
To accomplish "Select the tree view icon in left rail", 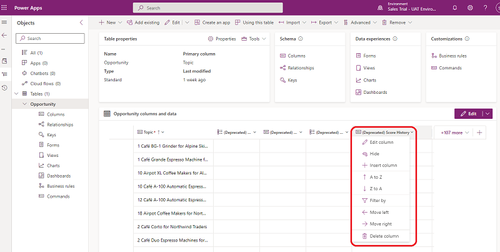I will 4,74.
